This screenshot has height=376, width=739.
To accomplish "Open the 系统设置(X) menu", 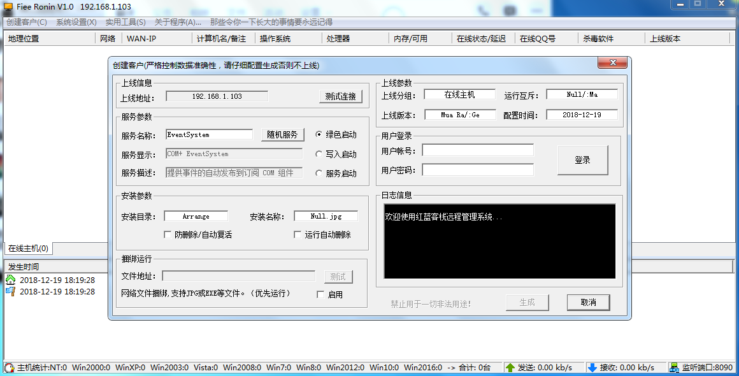I will tap(76, 22).
